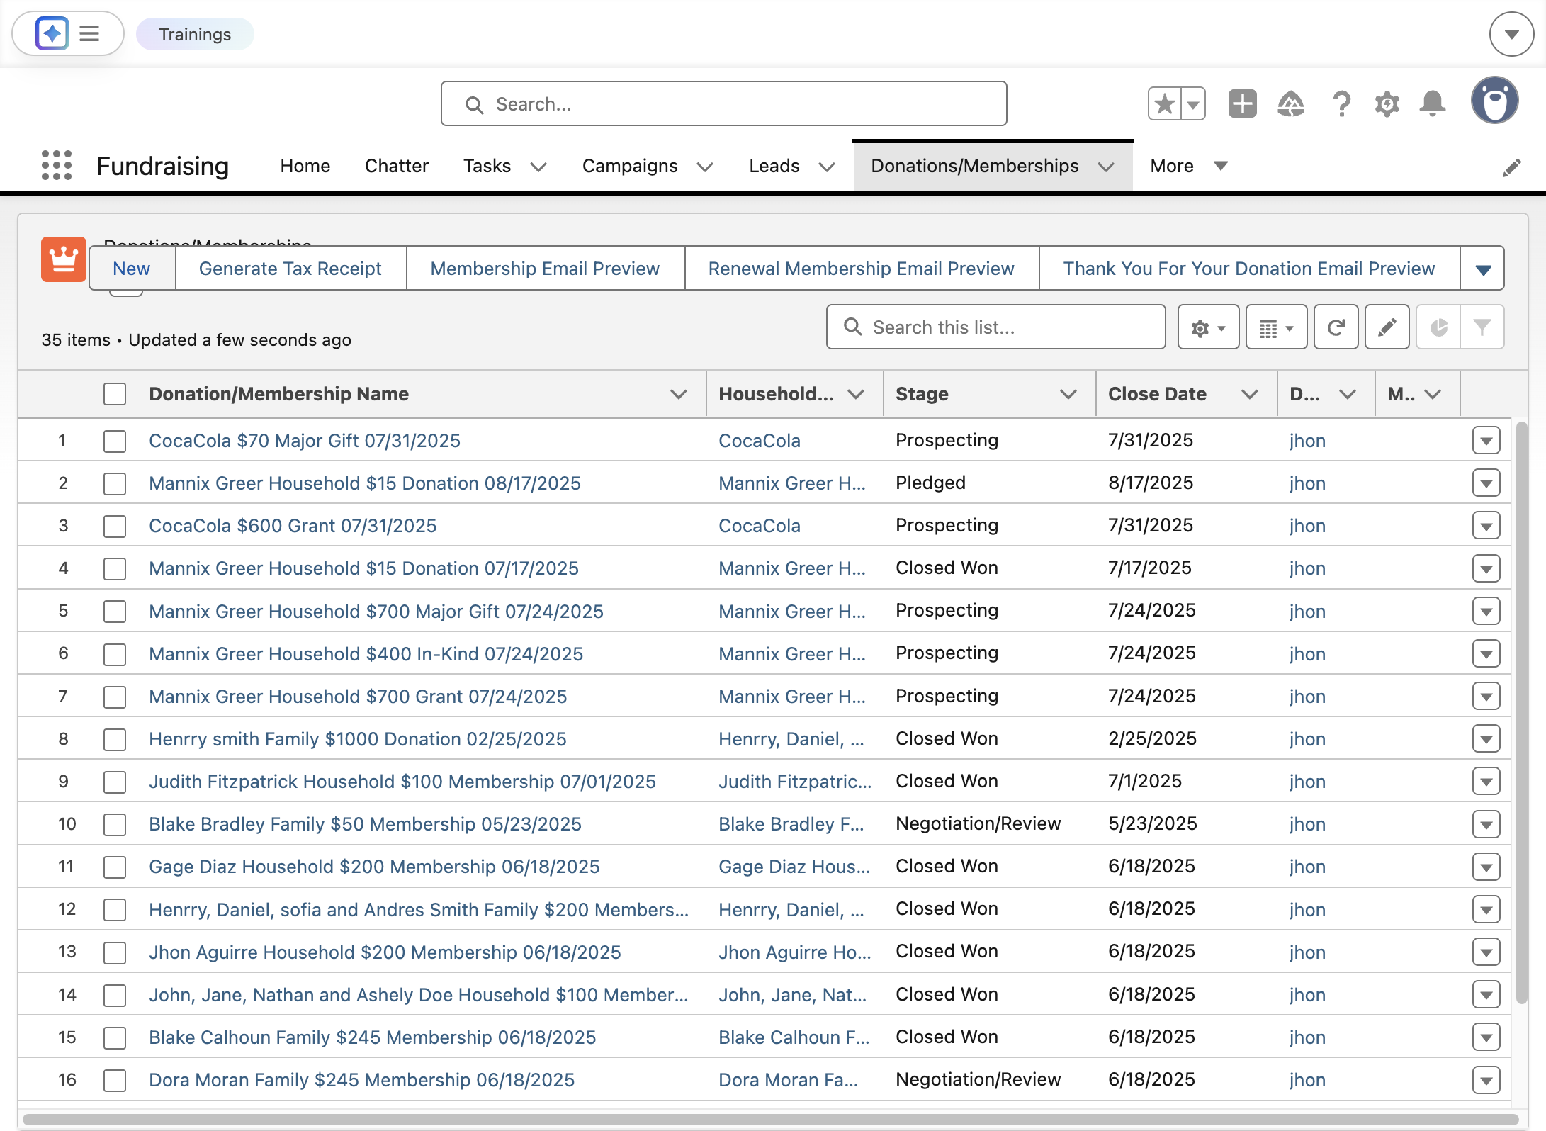
Task: Show more list actions dropdown arrow
Action: point(1483,269)
